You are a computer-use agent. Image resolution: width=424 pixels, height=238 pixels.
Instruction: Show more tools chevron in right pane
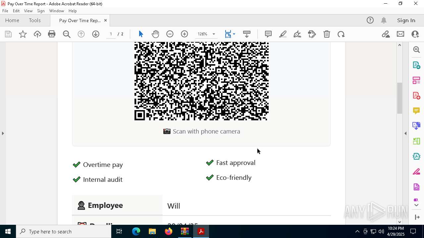416,205
